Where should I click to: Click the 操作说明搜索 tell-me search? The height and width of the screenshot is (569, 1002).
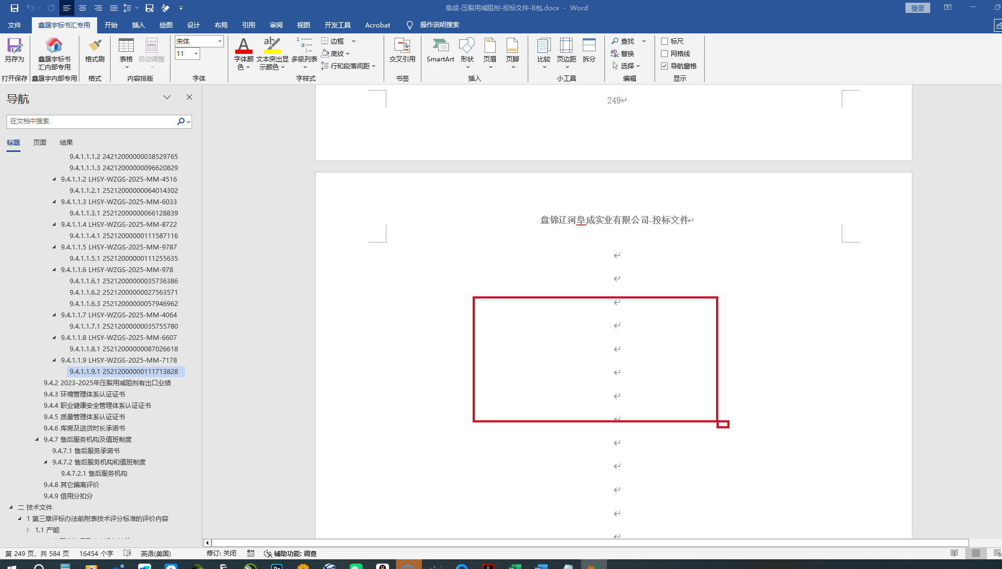point(433,25)
